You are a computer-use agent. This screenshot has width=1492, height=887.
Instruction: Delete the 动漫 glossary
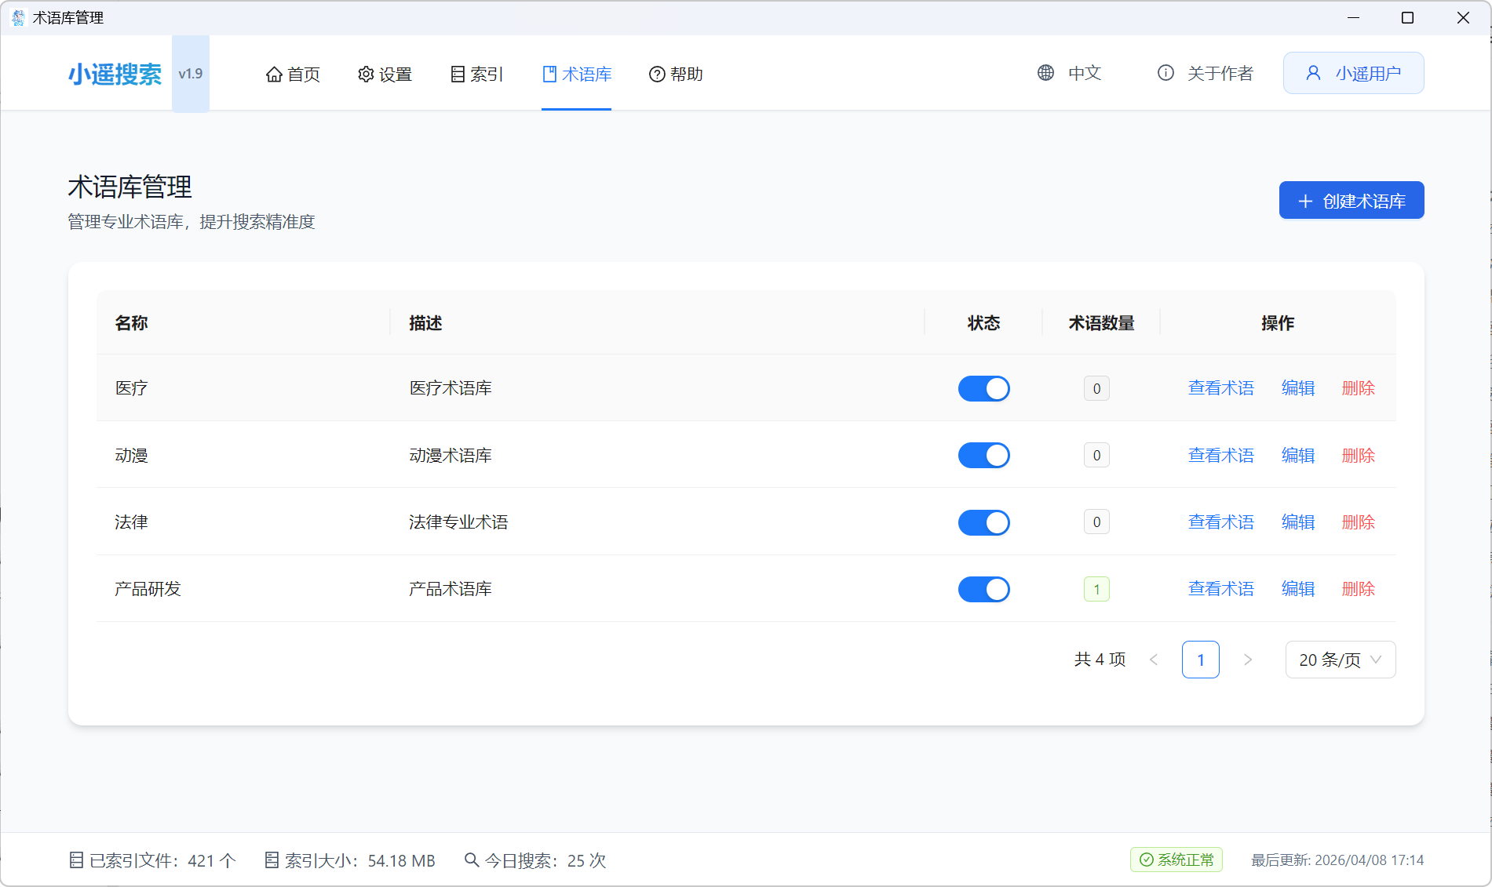point(1358,456)
